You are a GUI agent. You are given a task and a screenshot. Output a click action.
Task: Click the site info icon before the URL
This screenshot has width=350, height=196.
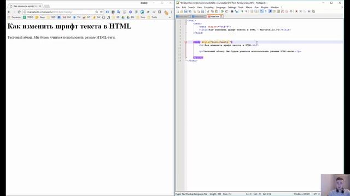(x=25, y=12)
